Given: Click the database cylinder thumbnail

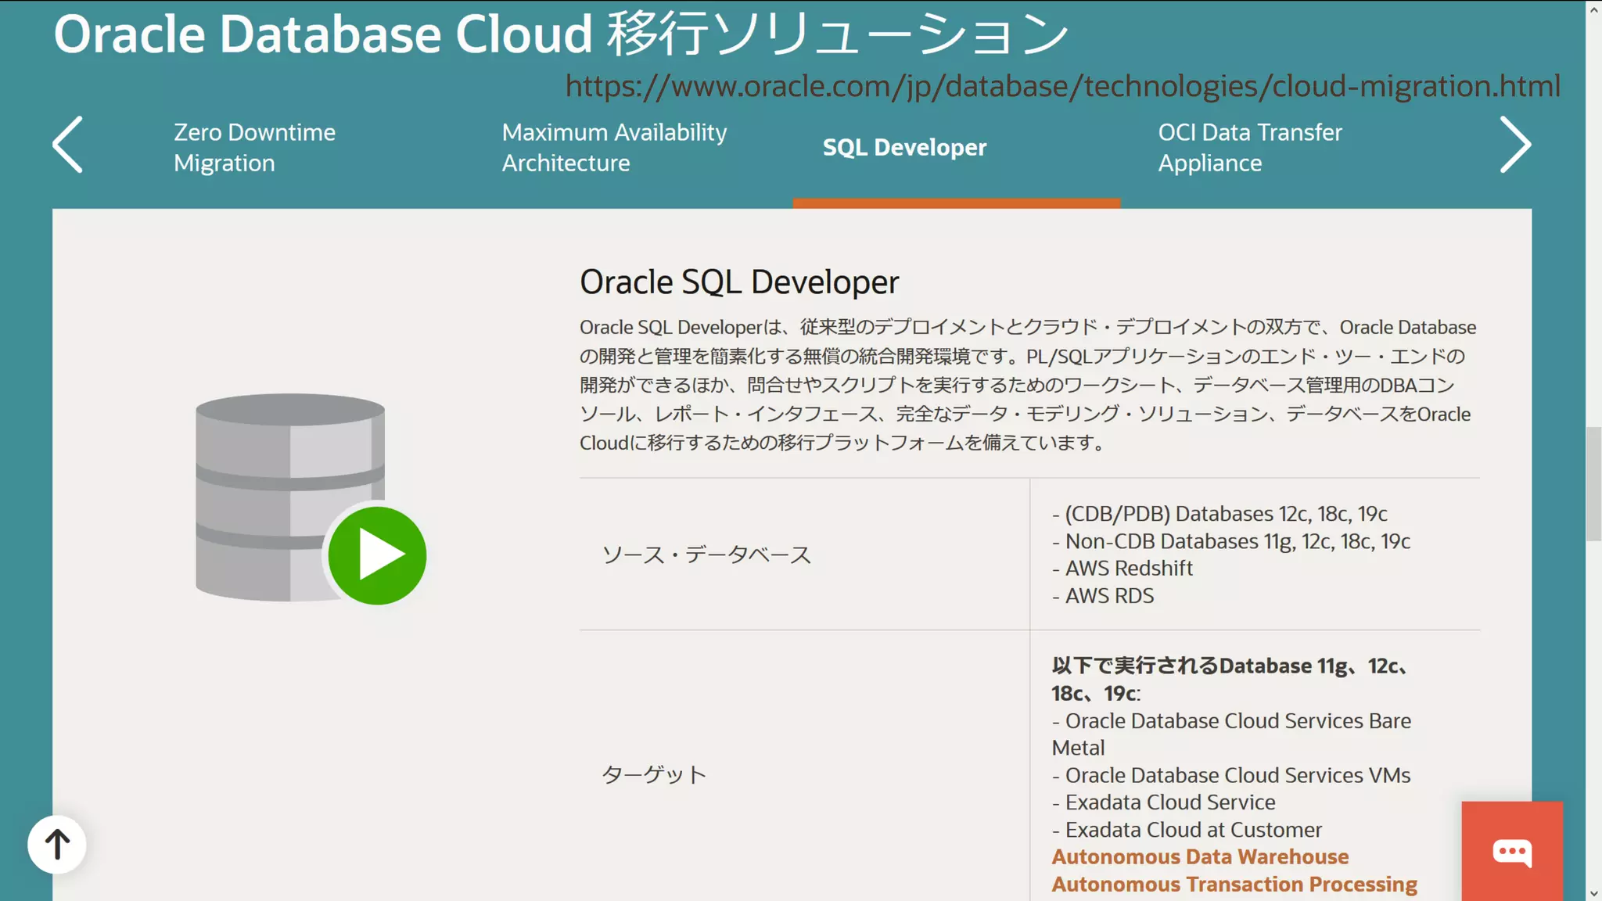Looking at the screenshot, I should point(290,497).
